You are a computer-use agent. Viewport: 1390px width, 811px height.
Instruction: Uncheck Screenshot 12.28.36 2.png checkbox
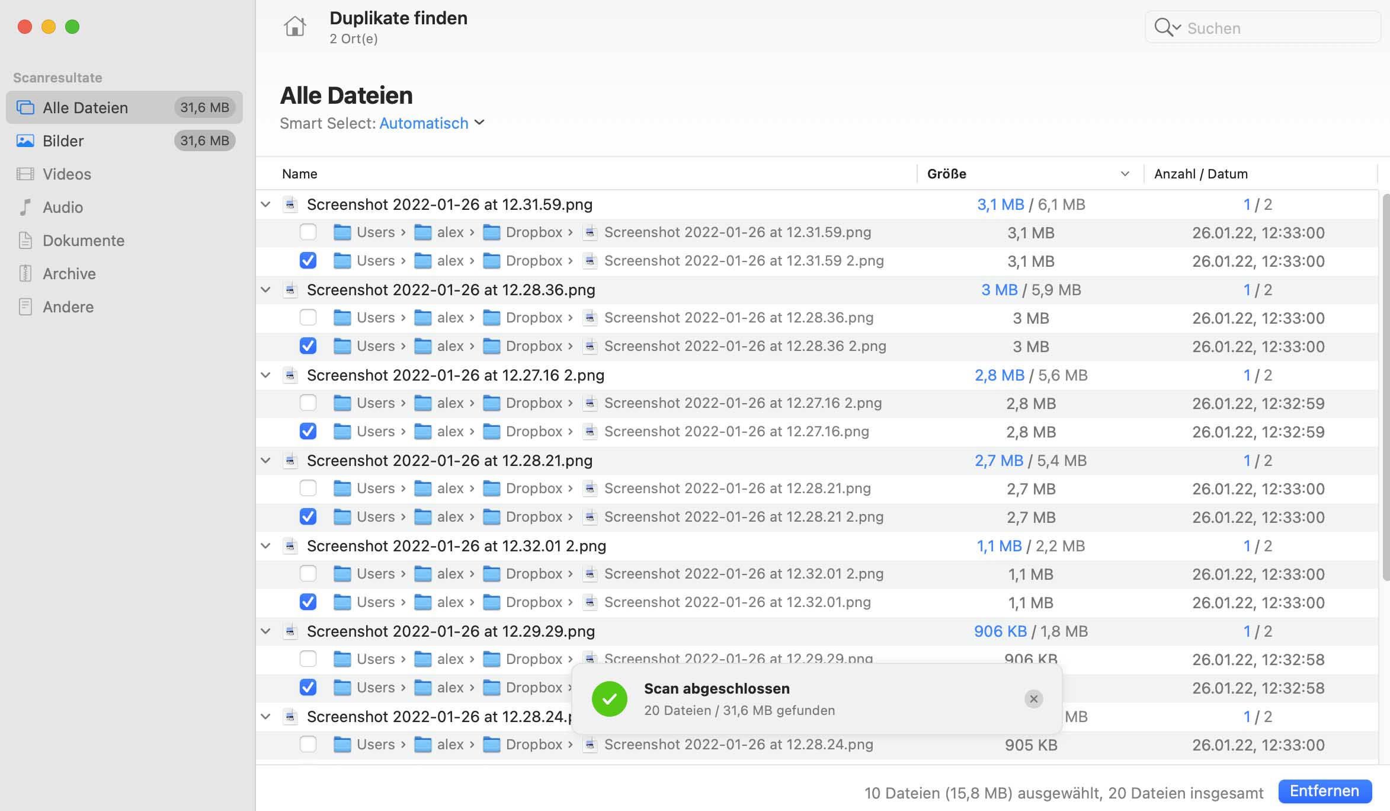pyautogui.click(x=308, y=346)
